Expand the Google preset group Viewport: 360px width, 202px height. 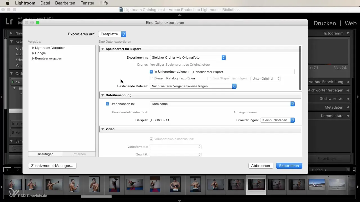pos(33,53)
